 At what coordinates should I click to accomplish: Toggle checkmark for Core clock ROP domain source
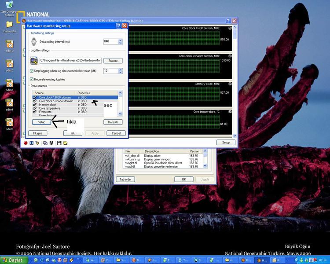[35, 97]
